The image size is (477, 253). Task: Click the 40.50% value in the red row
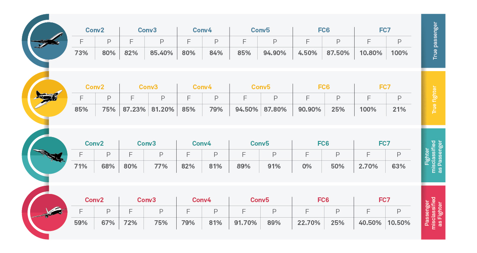(369, 223)
